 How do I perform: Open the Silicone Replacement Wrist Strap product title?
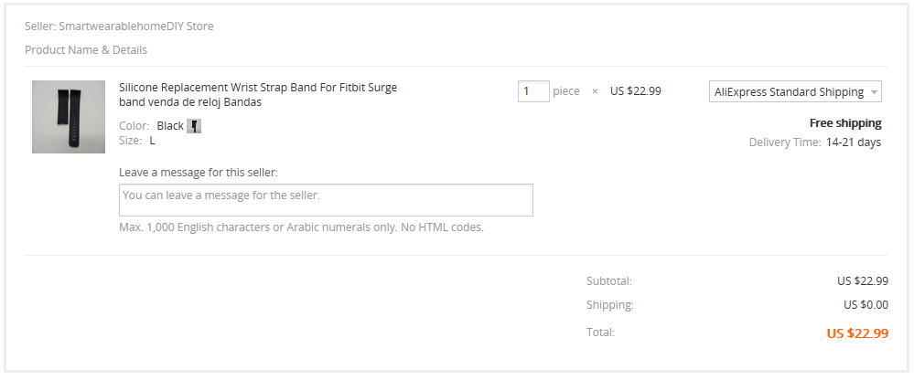(x=258, y=95)
